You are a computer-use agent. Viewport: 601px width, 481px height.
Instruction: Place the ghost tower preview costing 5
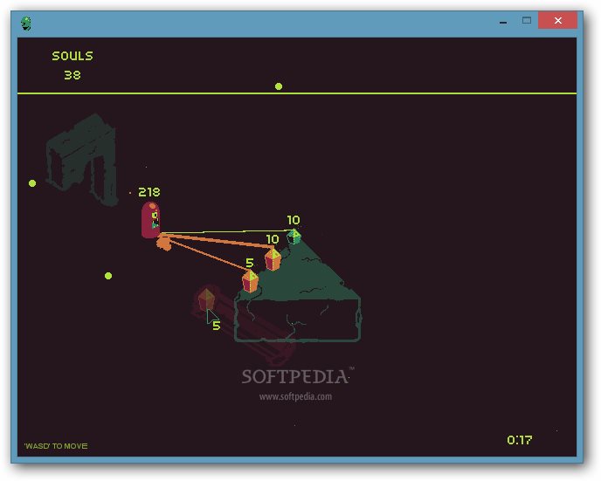[206, 299]
